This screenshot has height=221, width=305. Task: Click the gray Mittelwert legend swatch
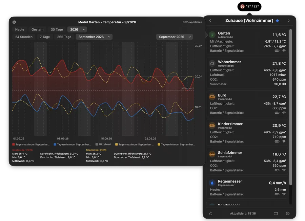click(x=97, y=145)
